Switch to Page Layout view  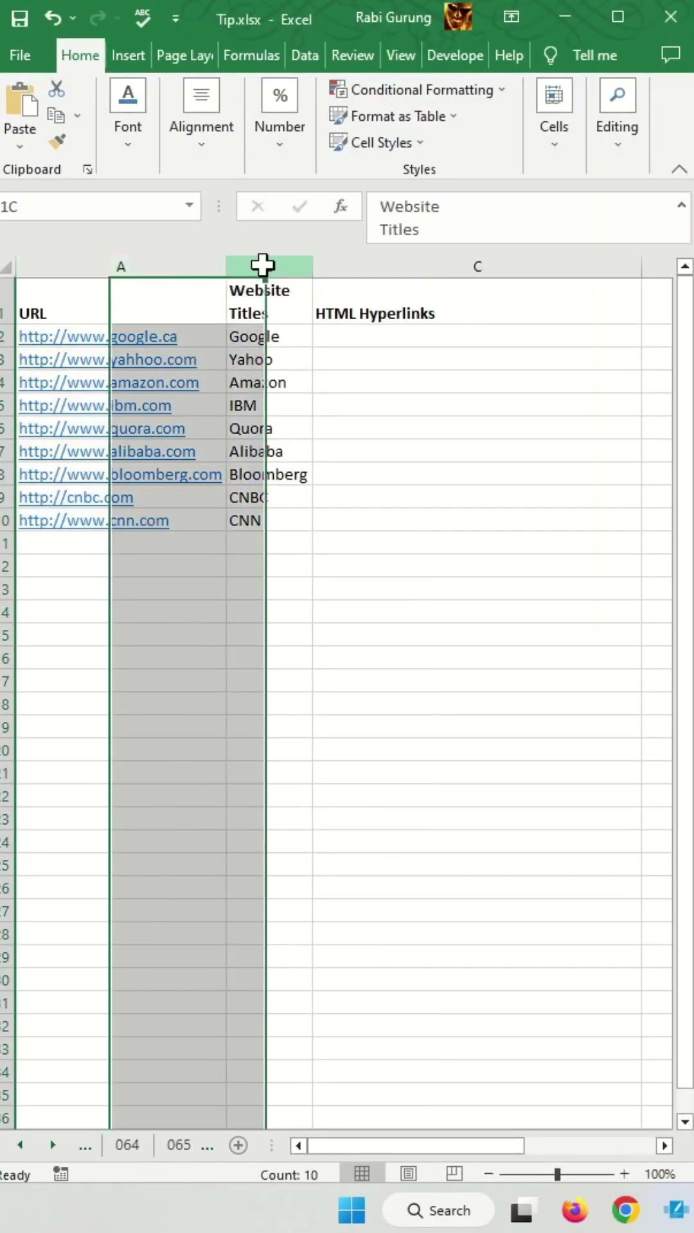click(408, 1174)
